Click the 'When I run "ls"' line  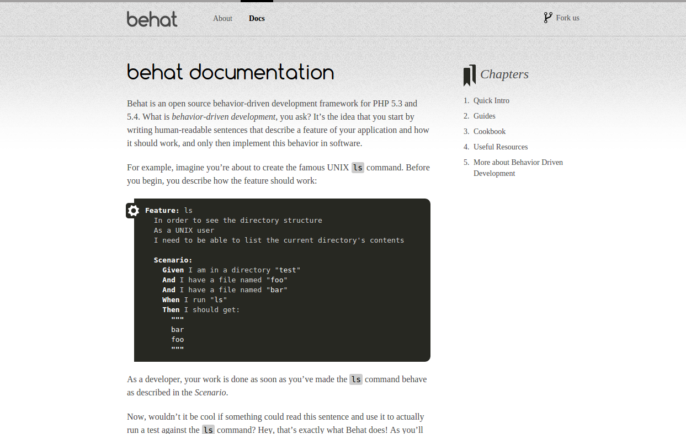pos(195,299)
